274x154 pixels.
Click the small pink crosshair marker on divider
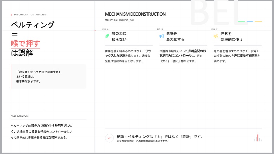95,31
